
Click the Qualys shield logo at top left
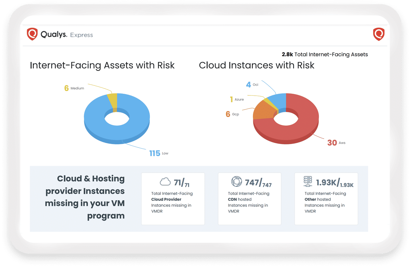pyautogui.click(x=32, y=34)
